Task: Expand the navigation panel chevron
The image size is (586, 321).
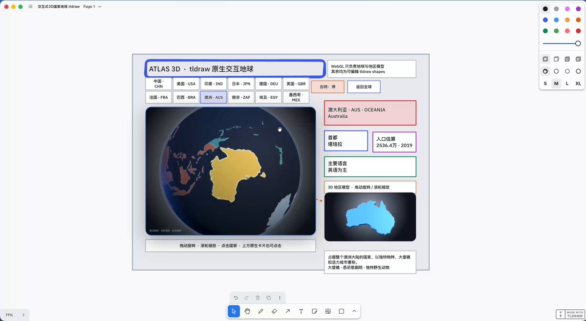Action: coord(23,315)
